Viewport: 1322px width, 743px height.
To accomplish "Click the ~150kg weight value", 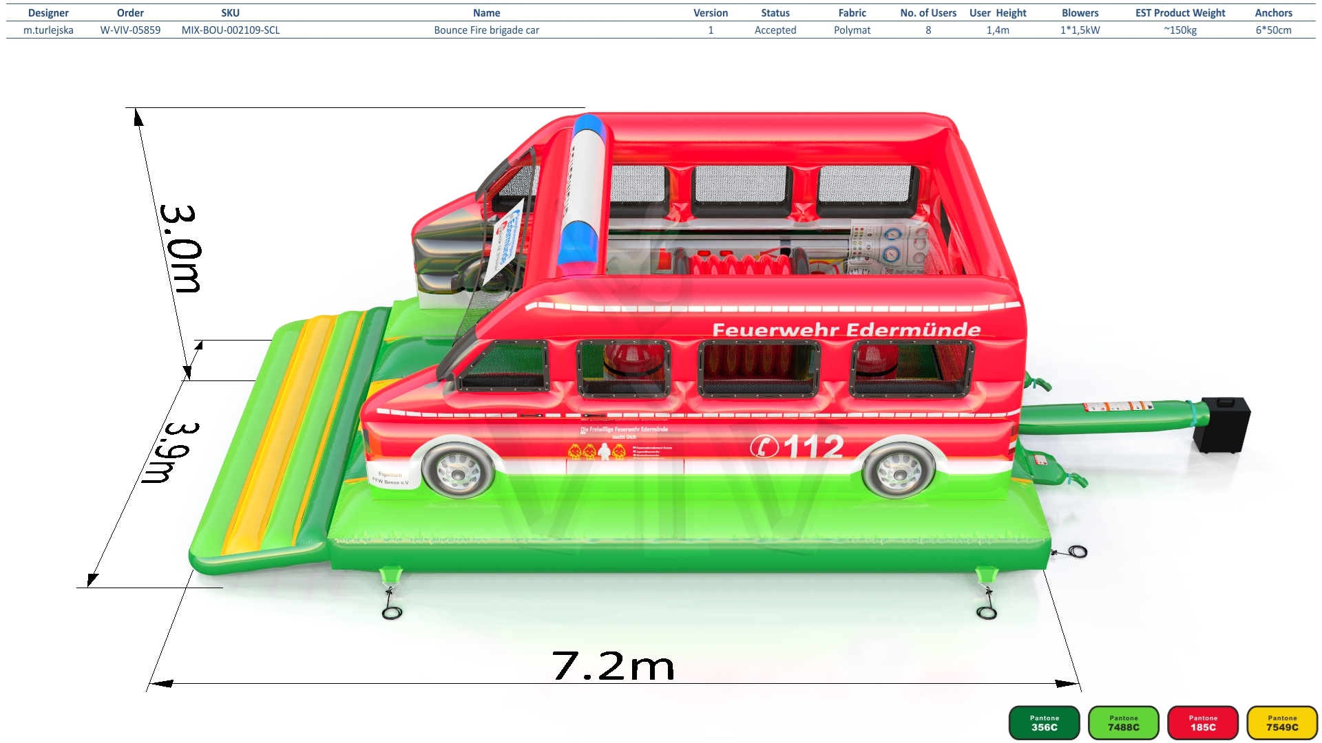I will (x=1180, y=30).
